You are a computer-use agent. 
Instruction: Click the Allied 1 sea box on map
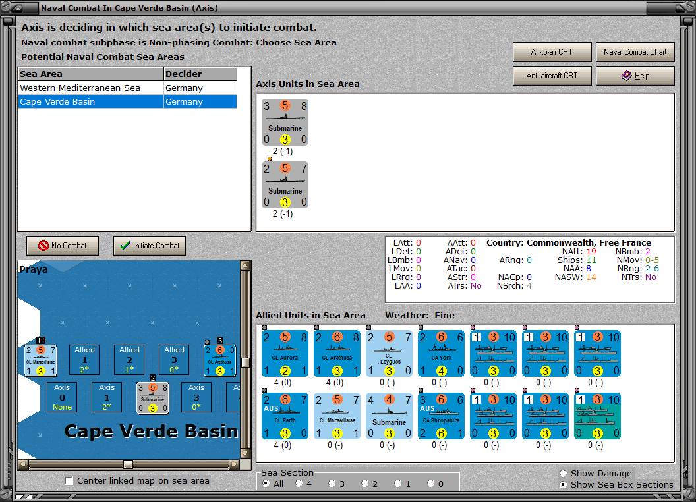click(84, 360)
